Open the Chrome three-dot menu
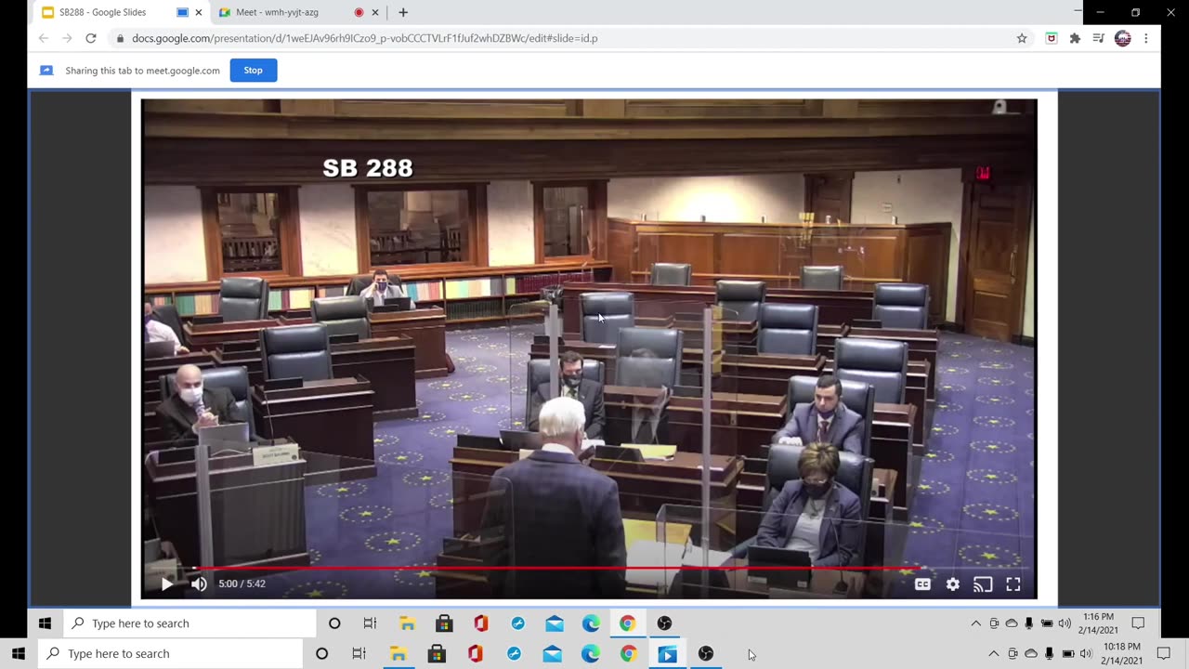Viewport: 1189px width, 669px height. [1146, 38]
